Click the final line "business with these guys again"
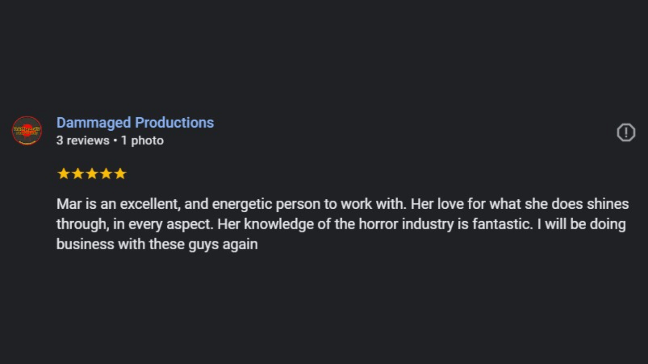Viewport: 648px width, 364px height. 157,244
